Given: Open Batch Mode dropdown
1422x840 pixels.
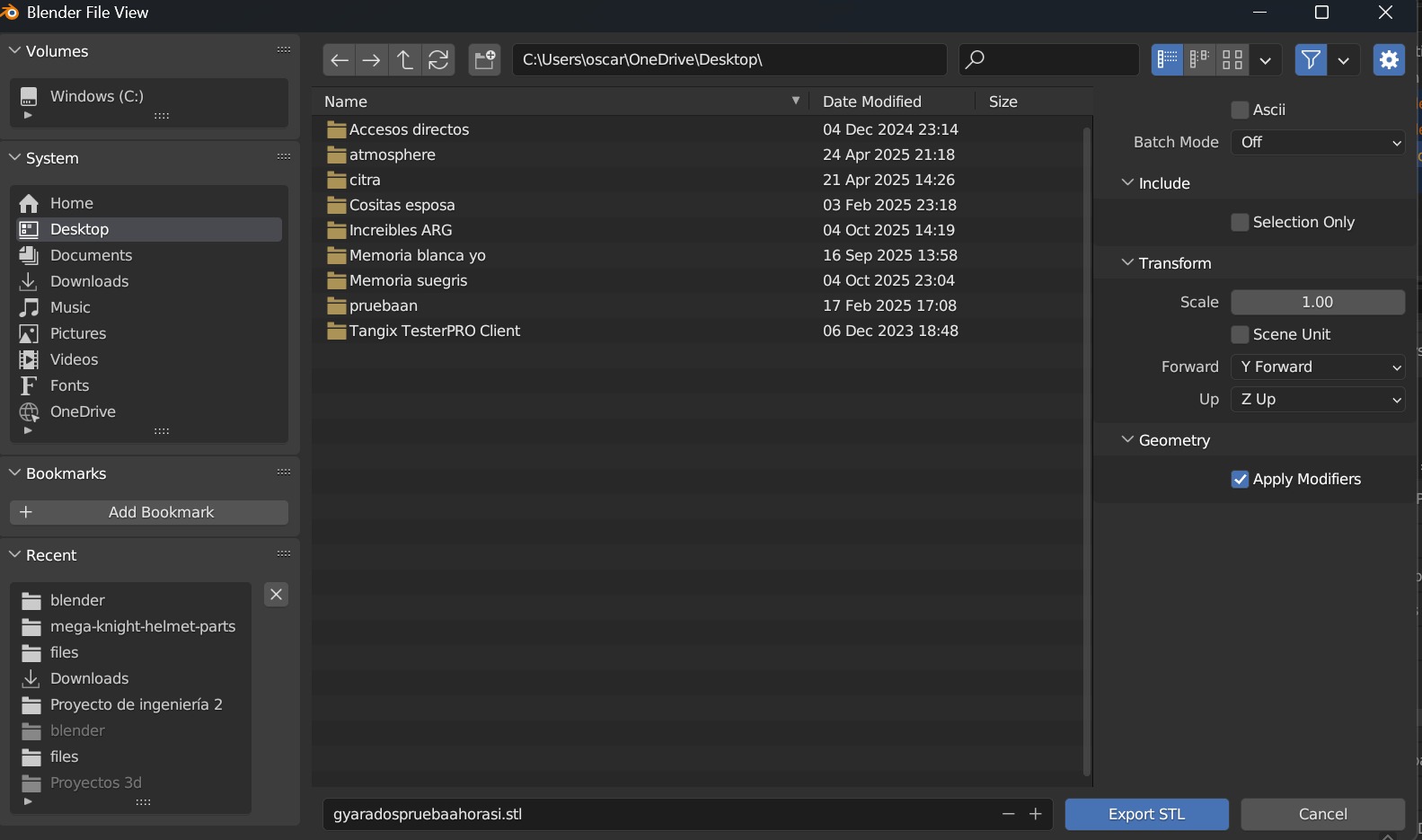Looking at the screenshot, I should pyautogui.click(x=1318, y=142).
